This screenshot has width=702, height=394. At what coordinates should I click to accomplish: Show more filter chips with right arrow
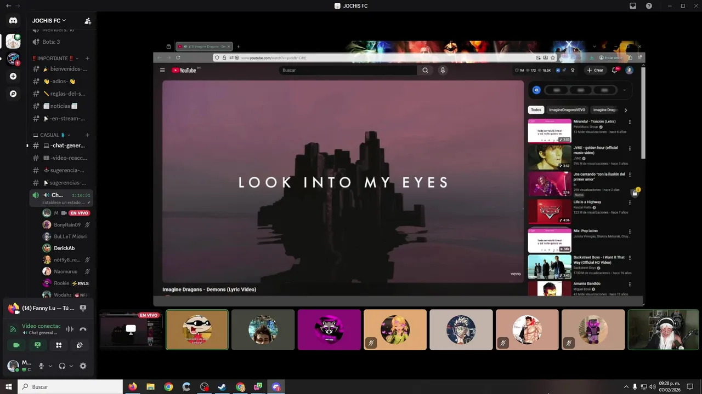pos(626,110)
